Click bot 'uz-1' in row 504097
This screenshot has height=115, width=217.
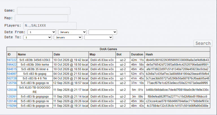(x=123, y=74)
